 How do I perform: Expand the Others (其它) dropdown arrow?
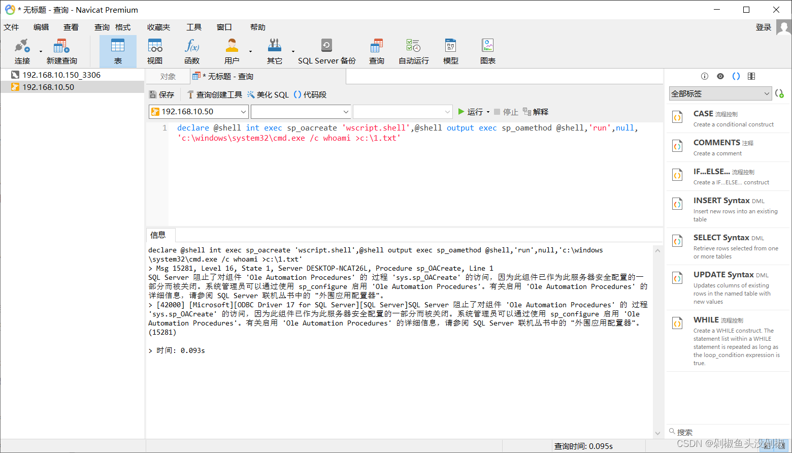point(293,51)
